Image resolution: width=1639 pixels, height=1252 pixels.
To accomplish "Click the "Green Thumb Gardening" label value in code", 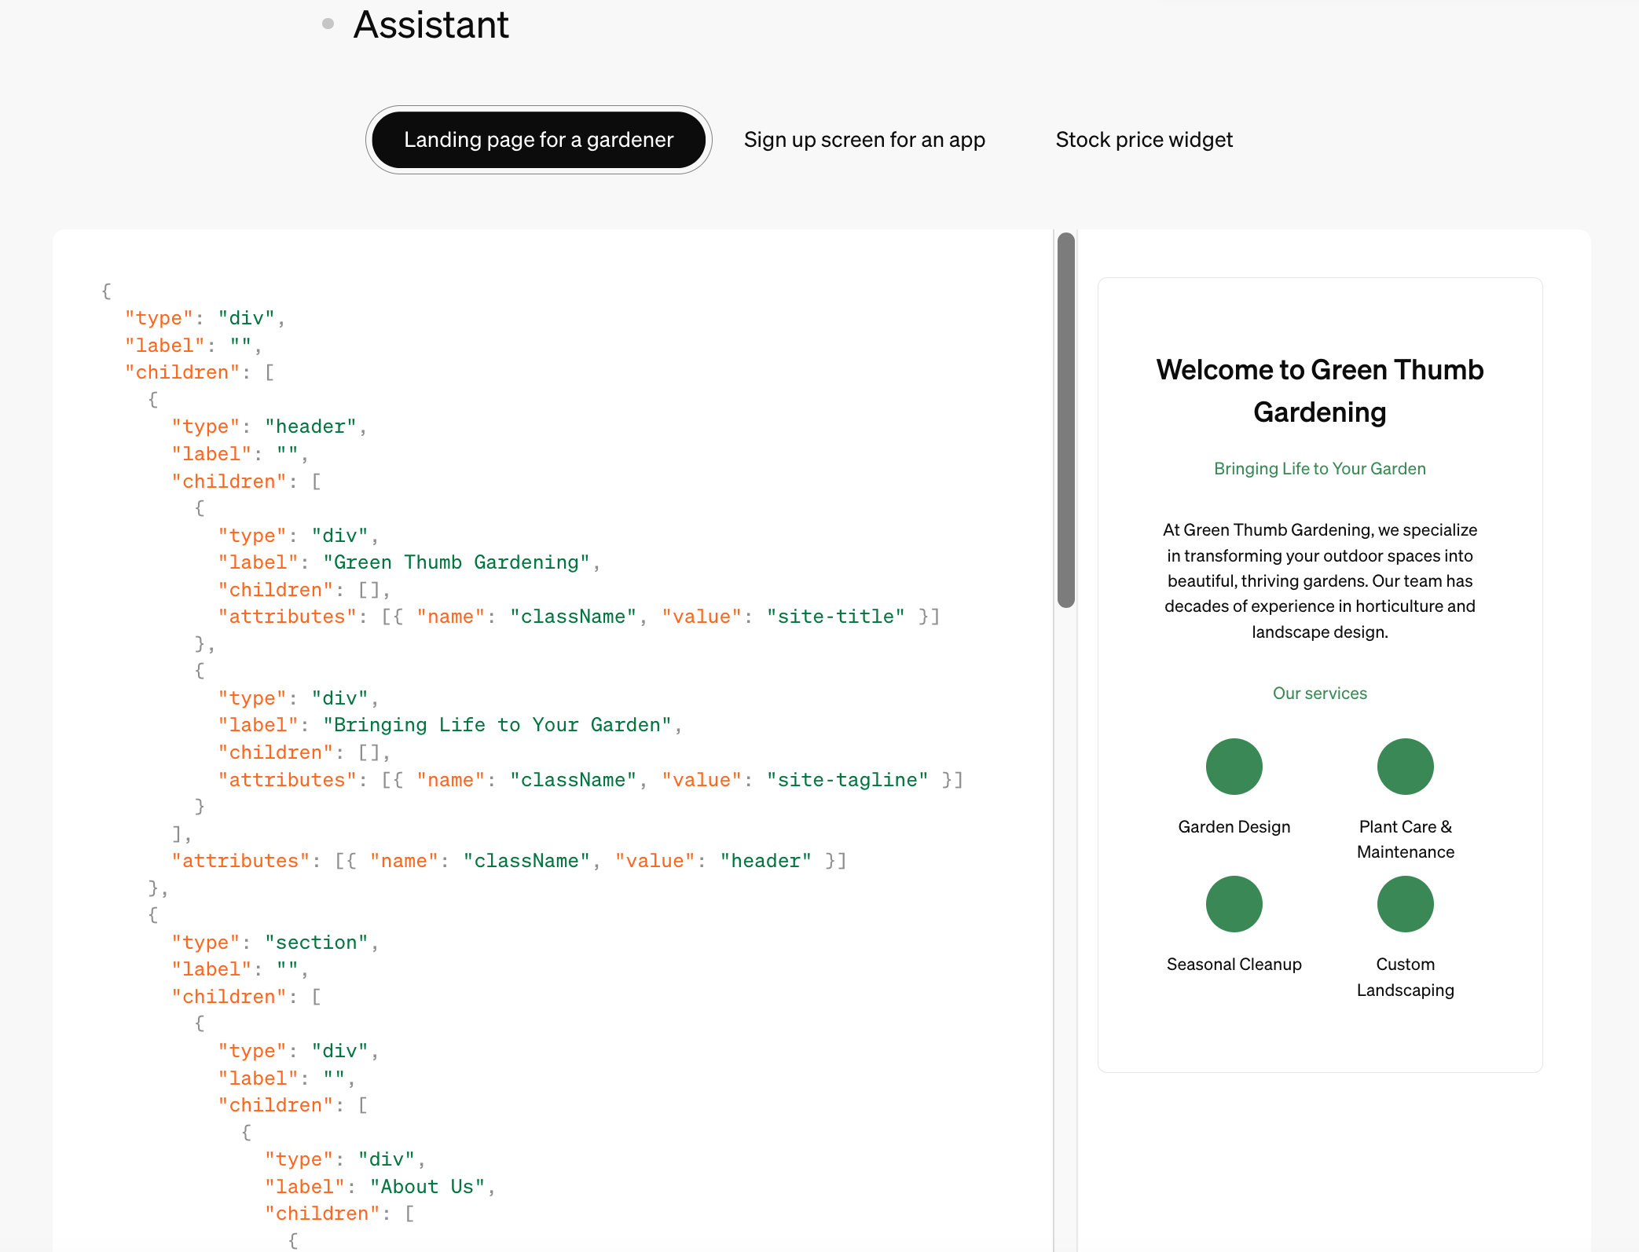I will pyautogui.click(x=456, y=562).
